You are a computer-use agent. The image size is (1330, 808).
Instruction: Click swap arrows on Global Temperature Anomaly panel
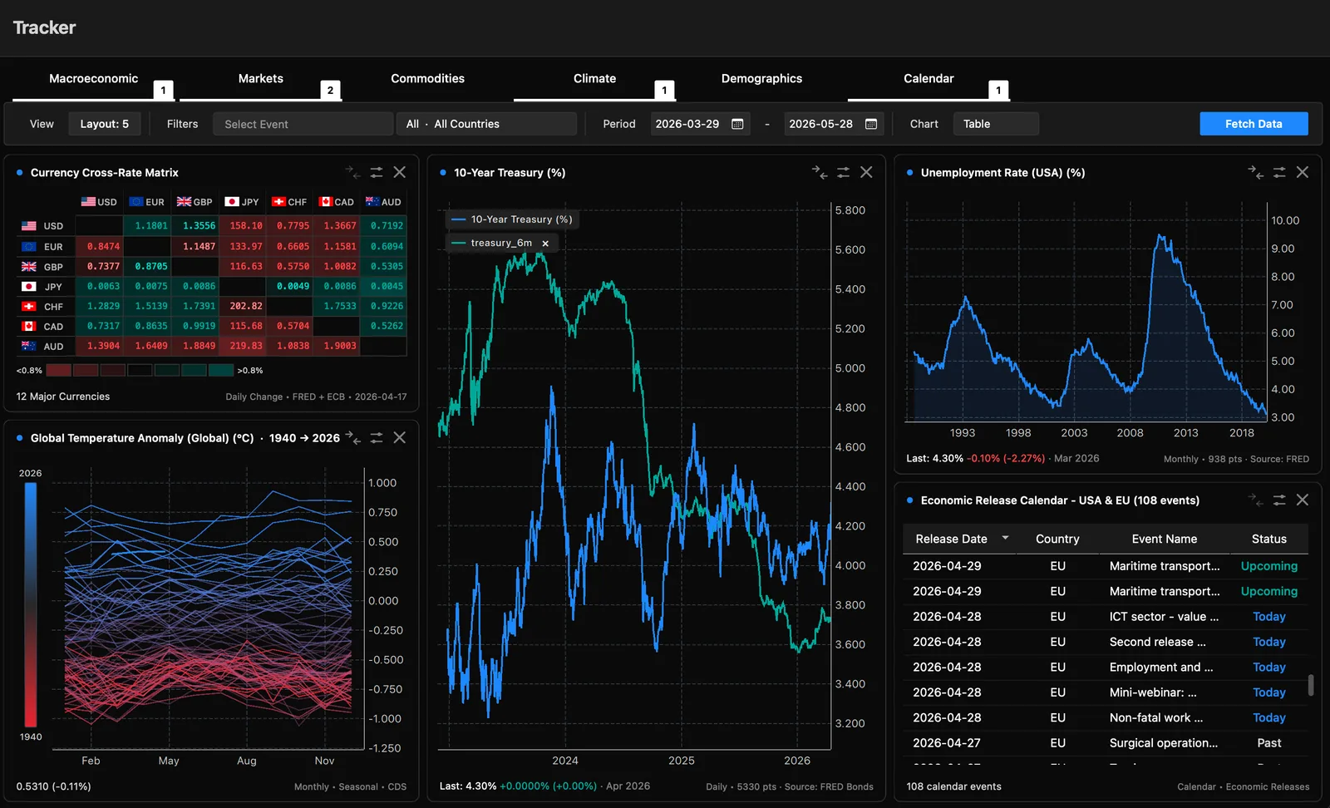353,437
